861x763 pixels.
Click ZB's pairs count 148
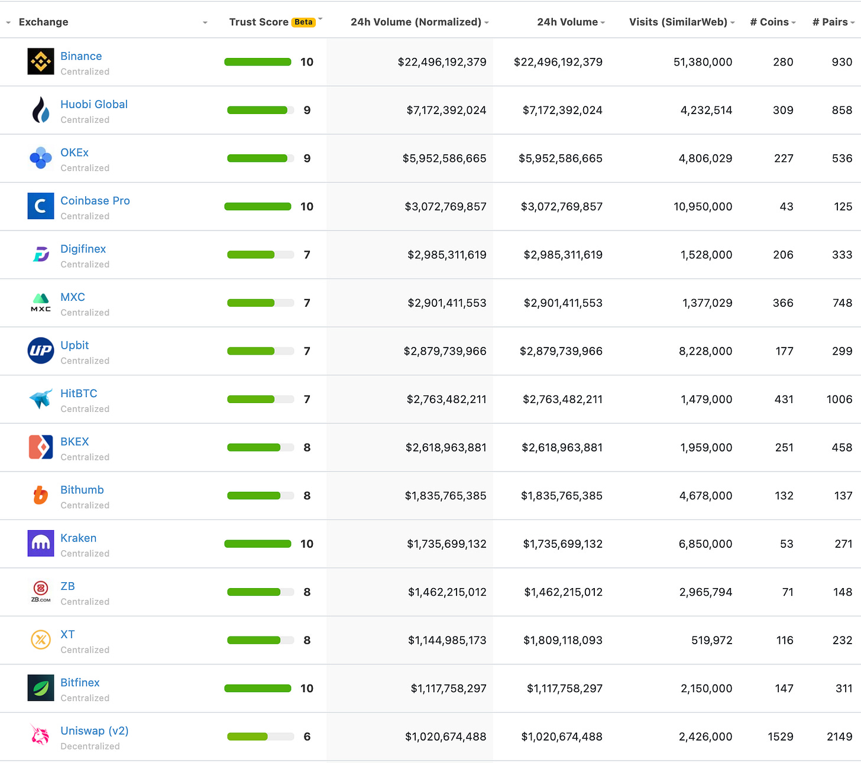click(x=843, y=592)
